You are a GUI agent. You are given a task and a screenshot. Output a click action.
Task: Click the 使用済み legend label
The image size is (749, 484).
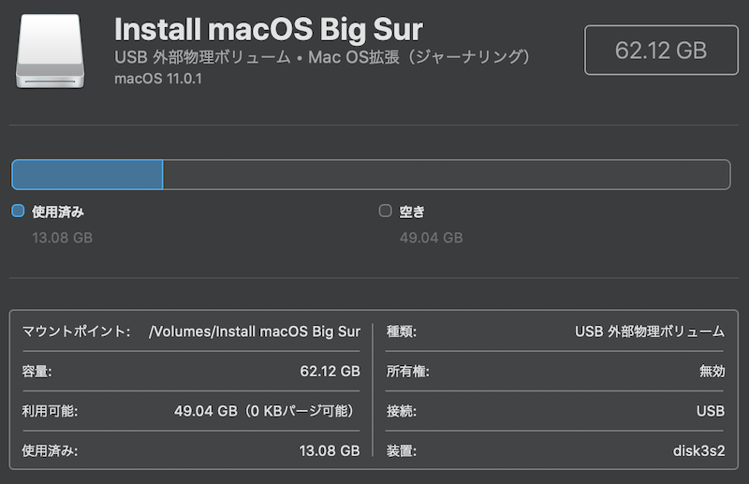click(x=58, y=212)
